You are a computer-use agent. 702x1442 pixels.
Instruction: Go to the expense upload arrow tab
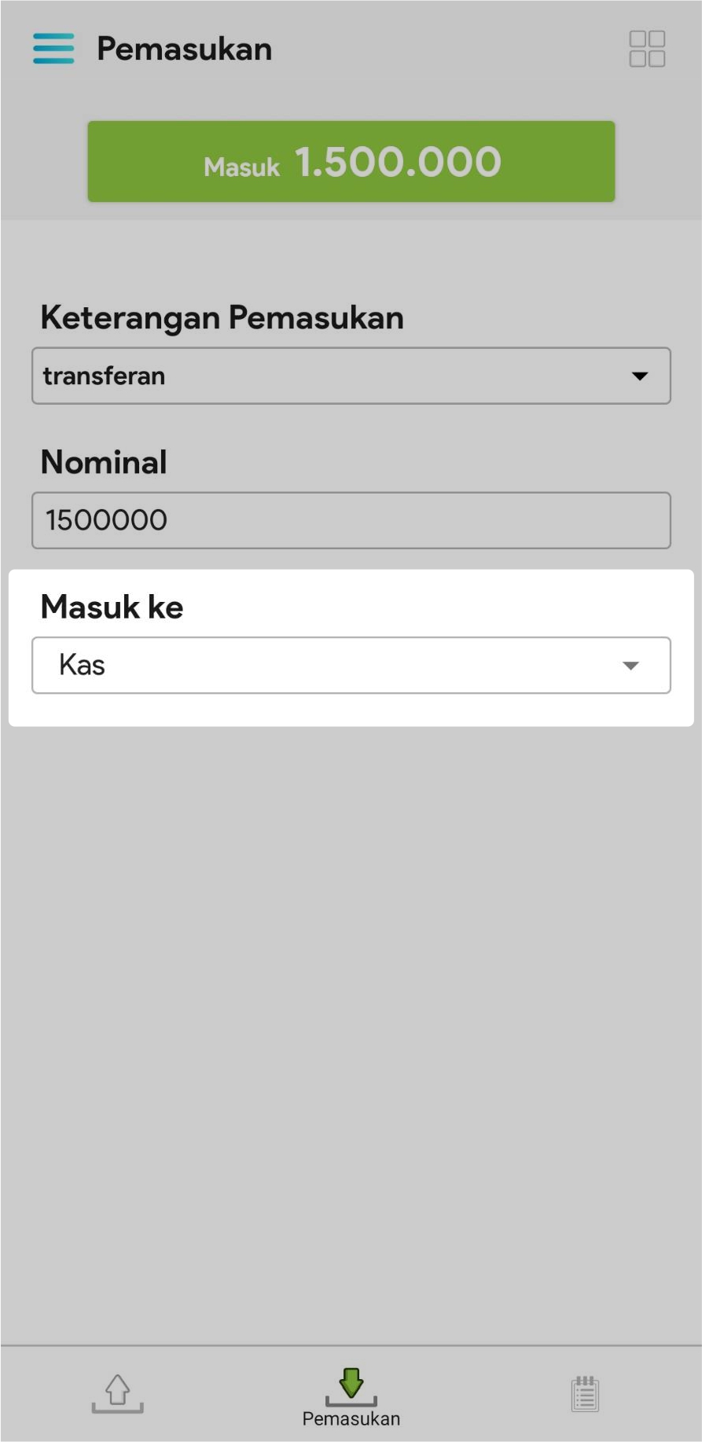click(117, 1393)
